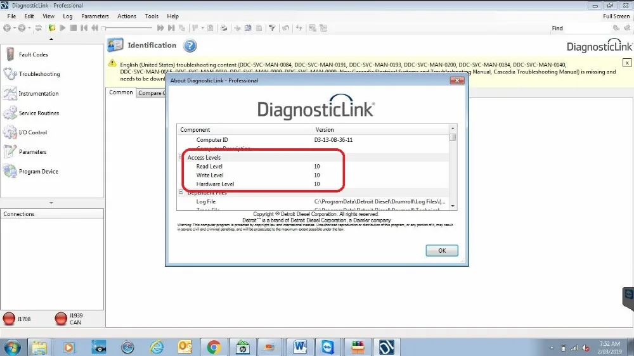Select the Write Level row
634x356 pixels.
[x=313, y=175]
